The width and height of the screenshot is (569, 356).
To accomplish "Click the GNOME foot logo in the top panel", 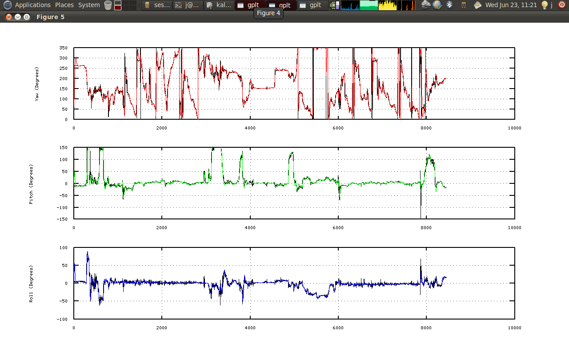I will coord(8,5).
